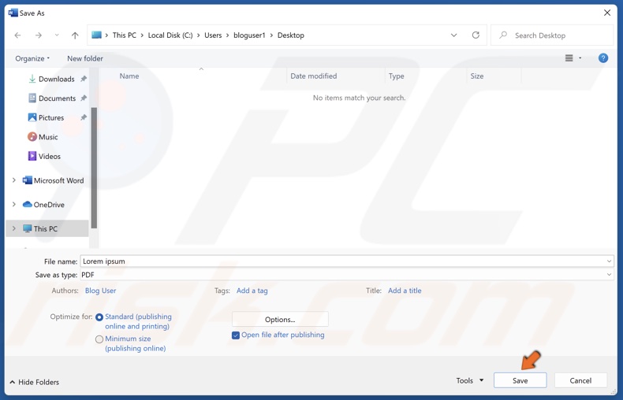This screenshot has height=400, width=623.
Task: Click the pin icon next to Downloads
Action: [x=84, y=79]
